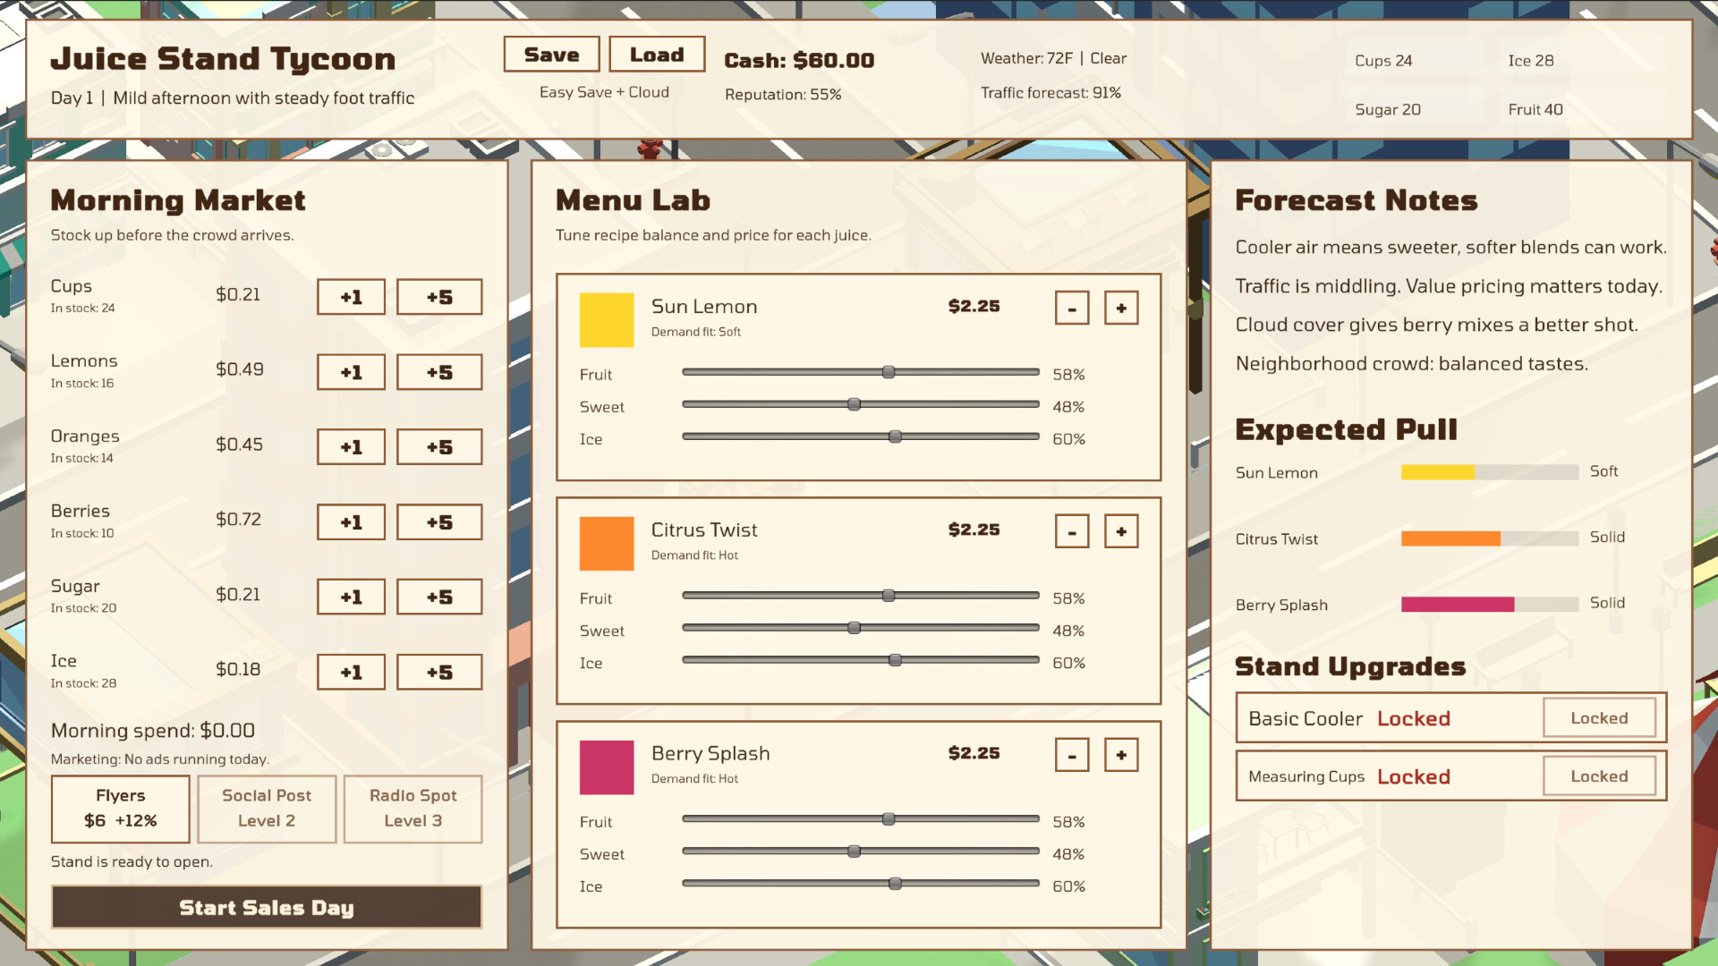Image resolution: width=1718 pixels, height=966 pixels.
Task: Click the Citrus Twist expected pull bar
Action: point(1490,538)
